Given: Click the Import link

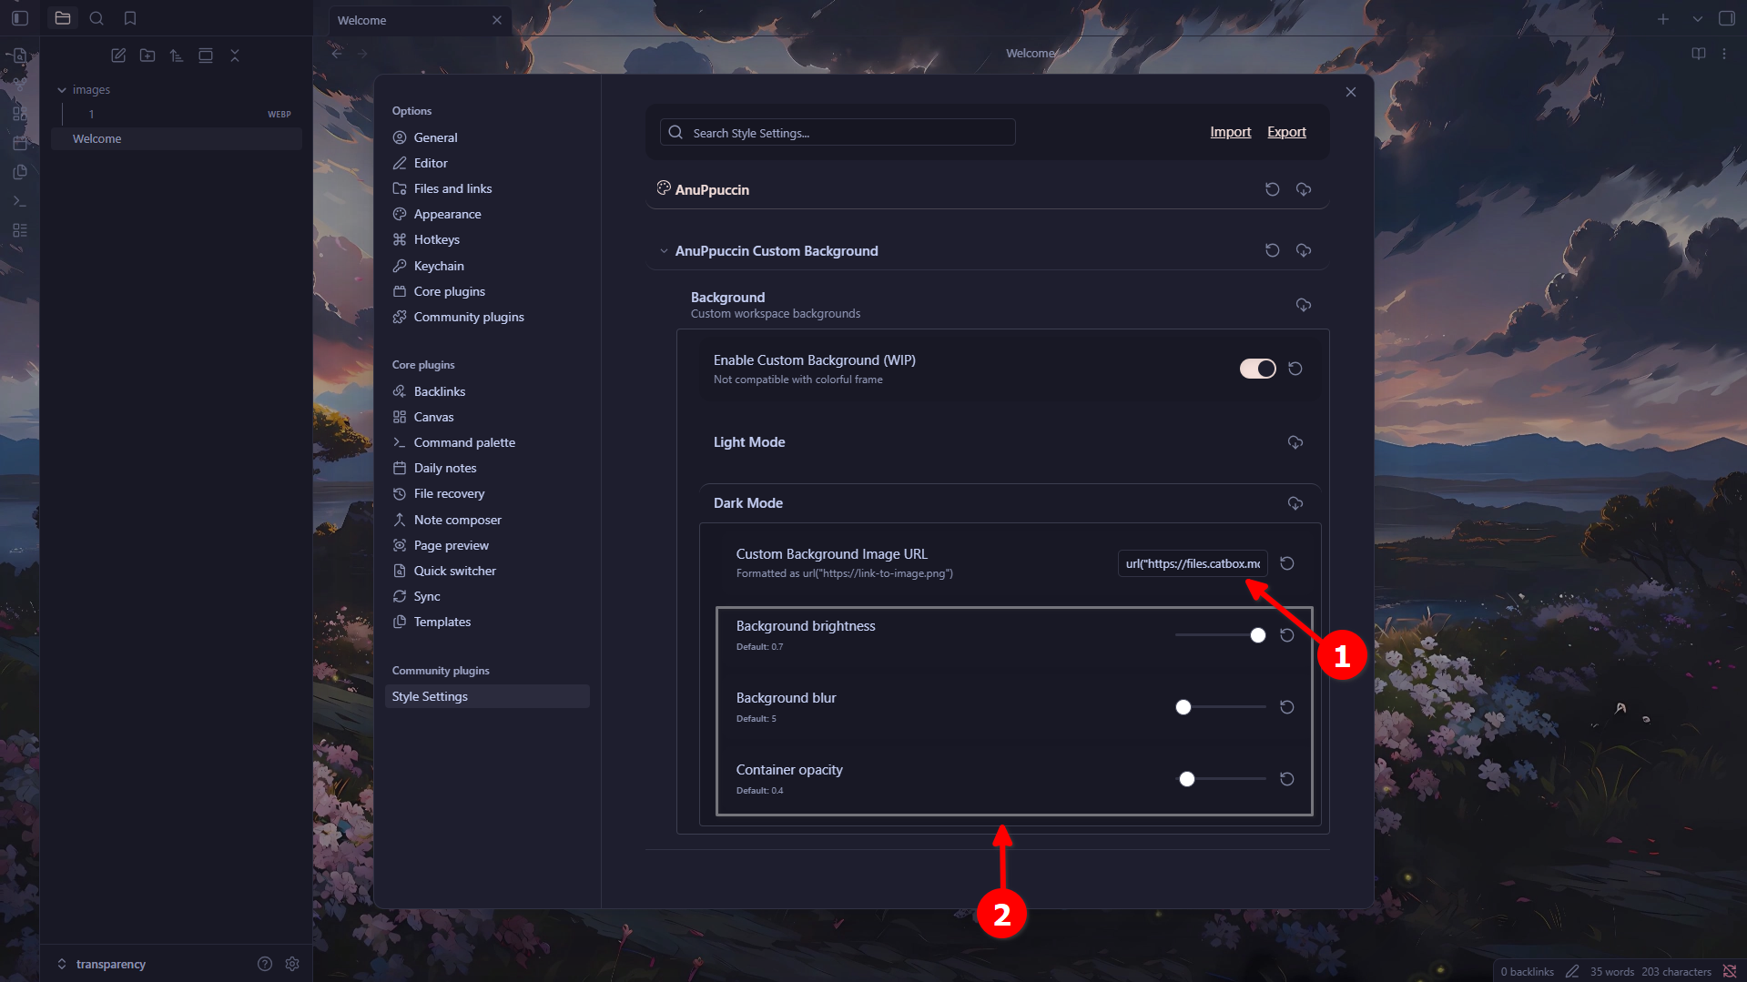Looking at the screenshot, I should (1230, 132).
